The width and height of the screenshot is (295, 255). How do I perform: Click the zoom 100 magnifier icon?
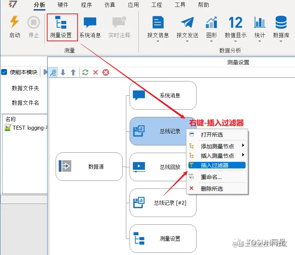53,72
